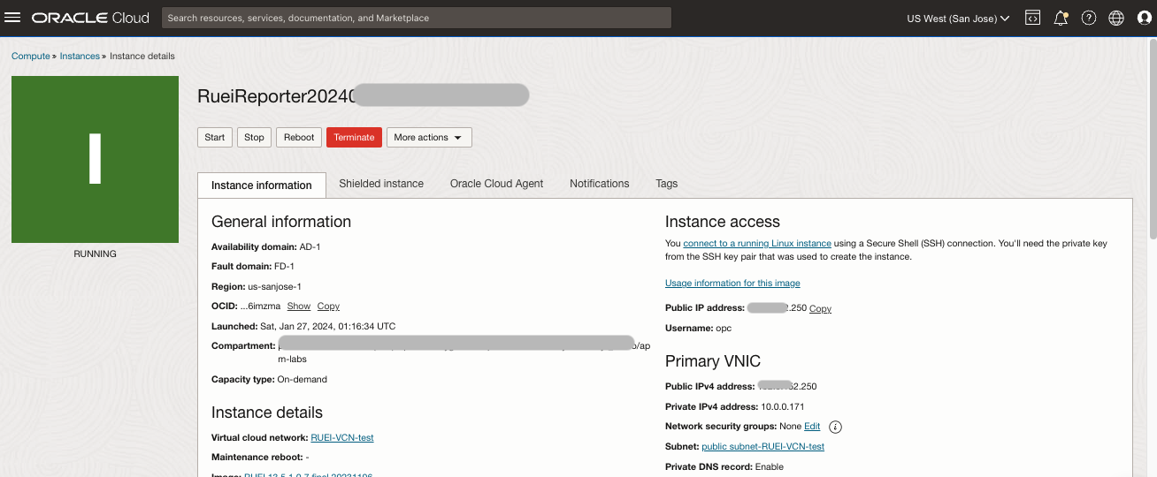
Task: Copy the OCID value
Action: coord(328,307)
